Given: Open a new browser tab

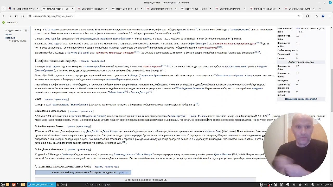Looking at the screenshot, I should [x=320, y=9].
